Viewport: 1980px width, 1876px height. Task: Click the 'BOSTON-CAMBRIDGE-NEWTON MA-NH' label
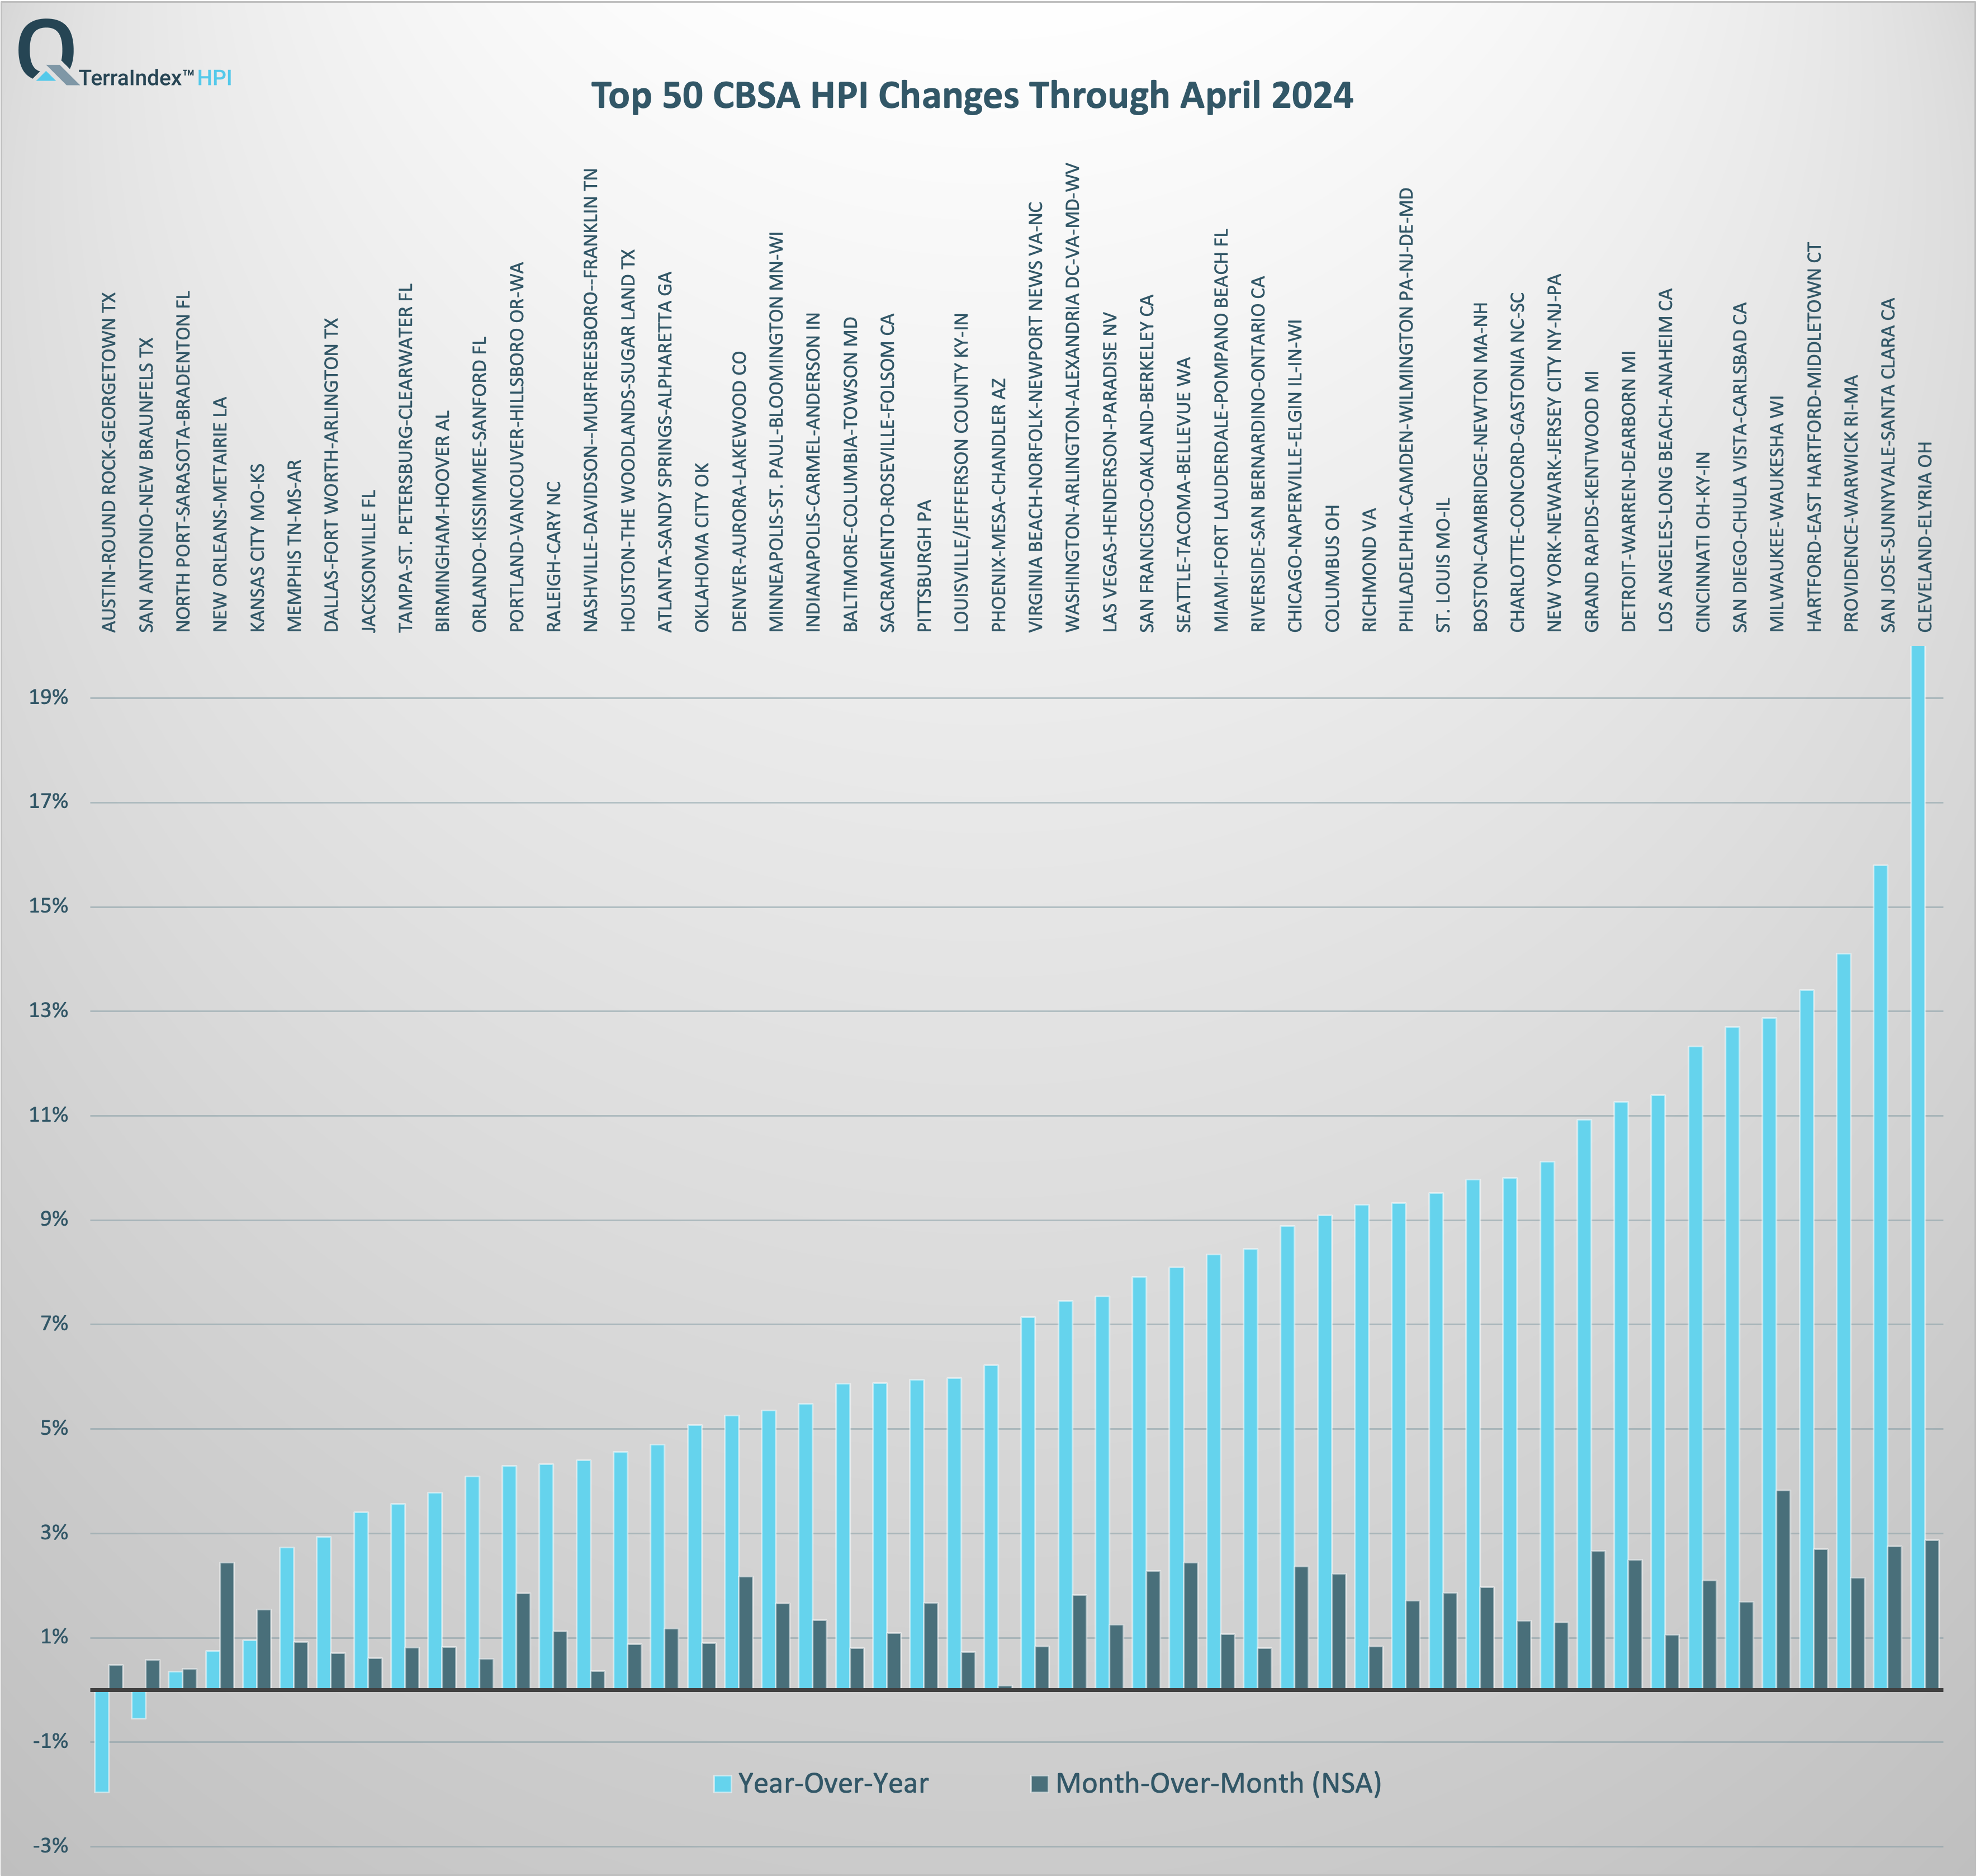point(1480,467)
